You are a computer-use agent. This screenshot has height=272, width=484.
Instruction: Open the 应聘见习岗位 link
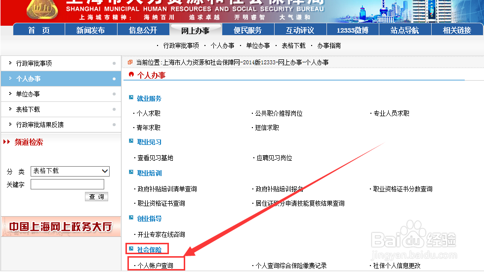click(x=274, y=158)
